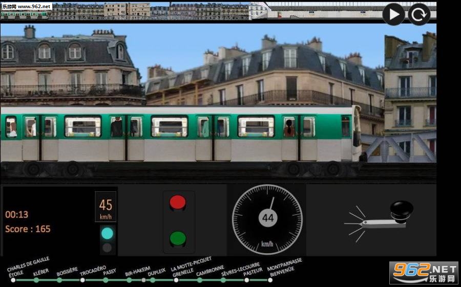Push the green go button

[178, 238]
